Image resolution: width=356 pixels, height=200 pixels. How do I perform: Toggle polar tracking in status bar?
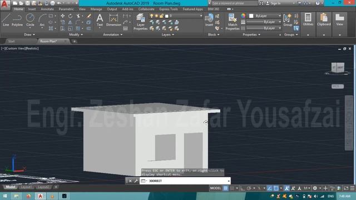click(249, 188)
